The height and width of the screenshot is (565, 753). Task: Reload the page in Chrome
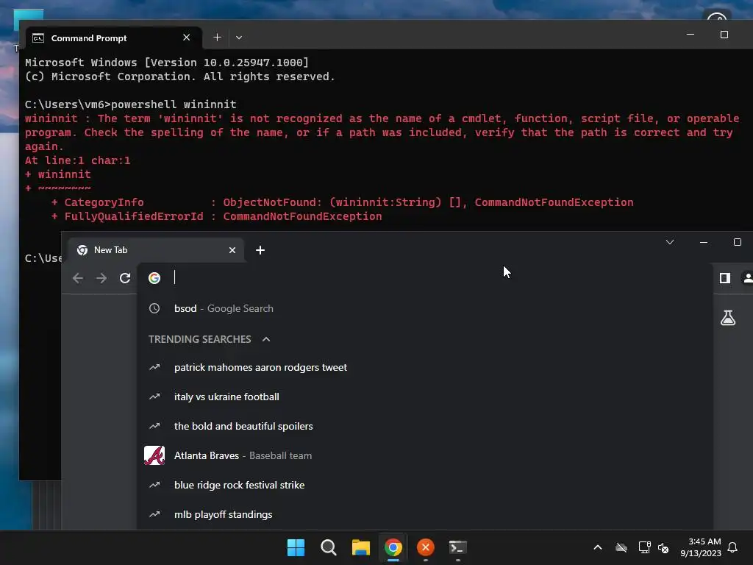pos(125,278)
